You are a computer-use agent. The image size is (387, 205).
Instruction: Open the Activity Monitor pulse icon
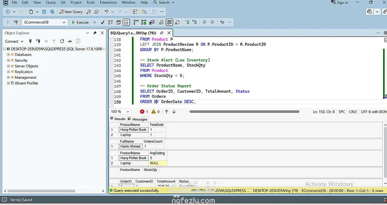[70, 41]
